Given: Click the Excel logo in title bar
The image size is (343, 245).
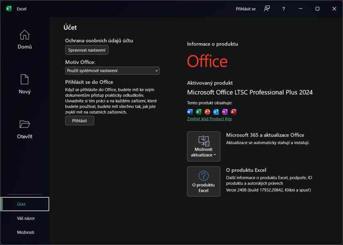Looking at the screenshot, I should pos(9,9).
